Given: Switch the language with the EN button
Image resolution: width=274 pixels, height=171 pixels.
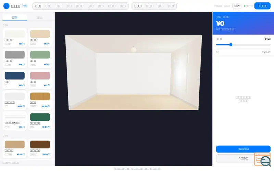Looking at the screenshot, I should pyautogui.click(x=237, y=6).
